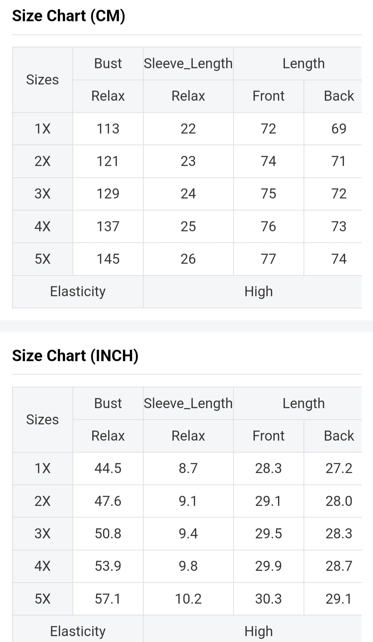Click the 53.9 bust value for 4X
Screen dimensions: 373x642
coord(108,566)
